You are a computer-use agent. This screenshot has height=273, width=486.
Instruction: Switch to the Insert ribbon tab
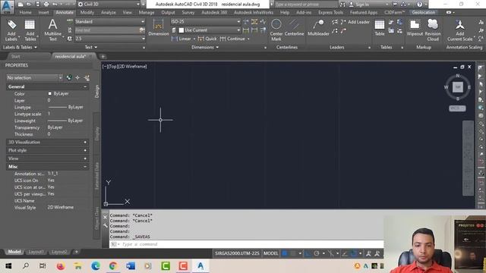(x=44, y=12)
